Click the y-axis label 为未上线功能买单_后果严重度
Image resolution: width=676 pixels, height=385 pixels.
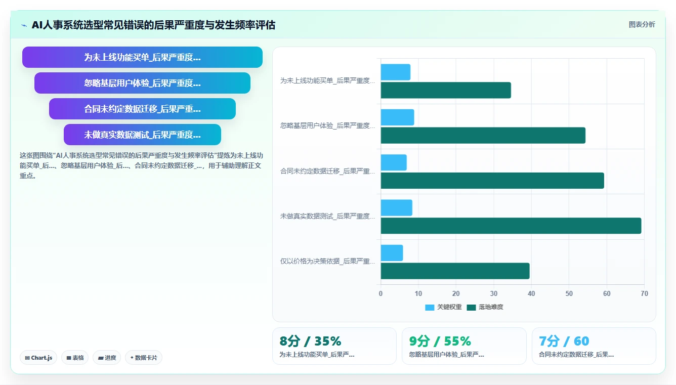tap(328, 81)
